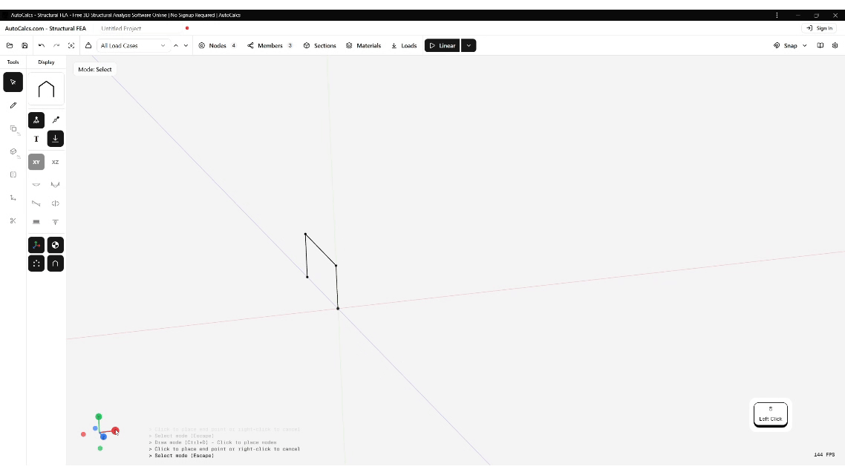This screenshot has height=475, width=845.
Task: Click the Nodes icon showing count 4
Action: coord(202,45)
